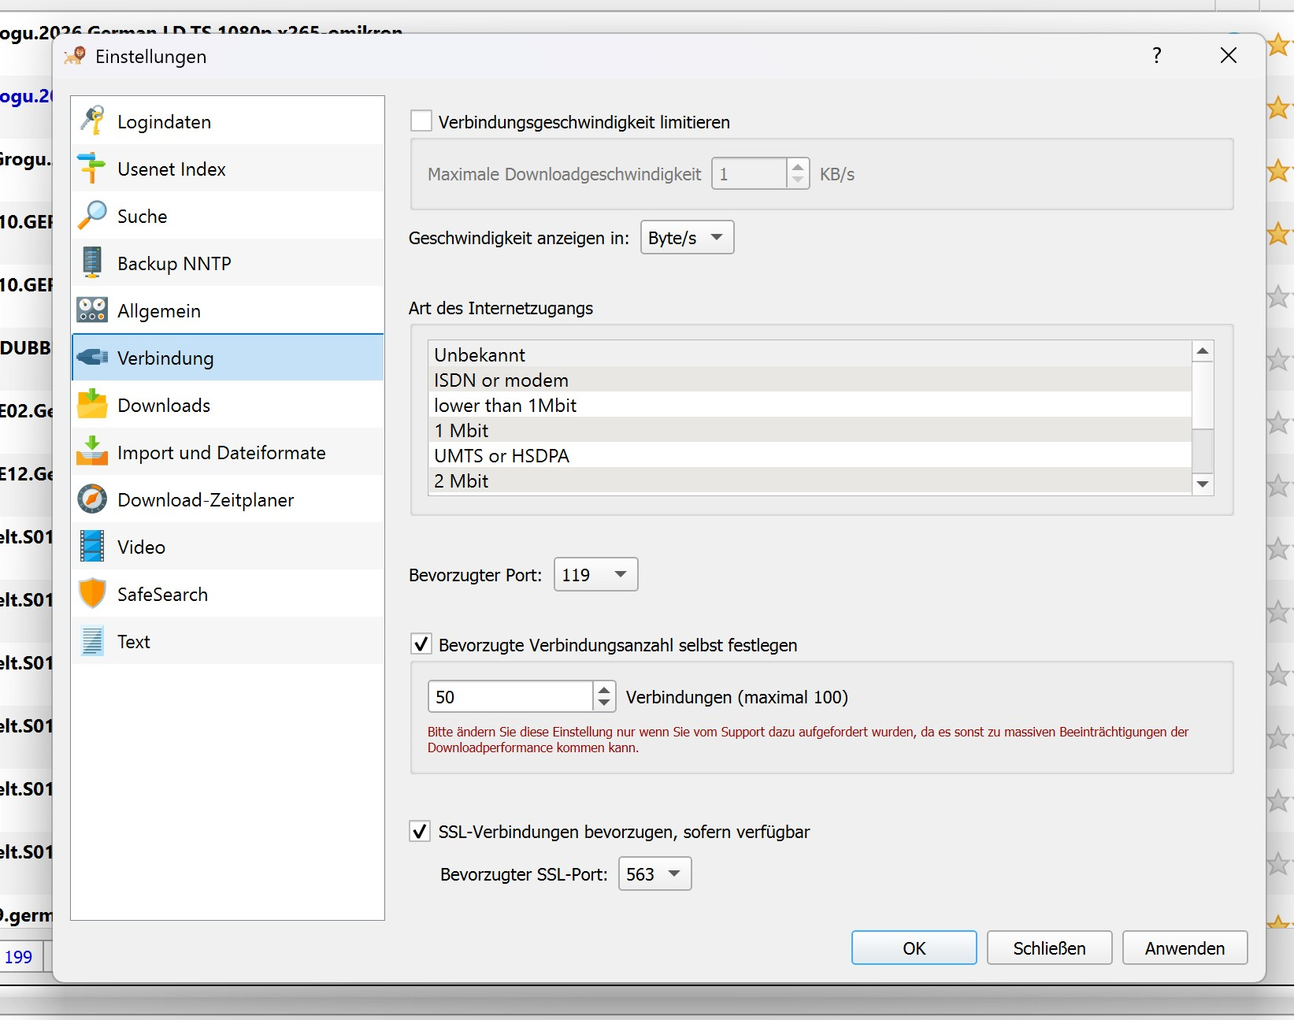Select 1 Mbit connection type
This screenshot has height=1020, width=1294.
pos(810,430)
